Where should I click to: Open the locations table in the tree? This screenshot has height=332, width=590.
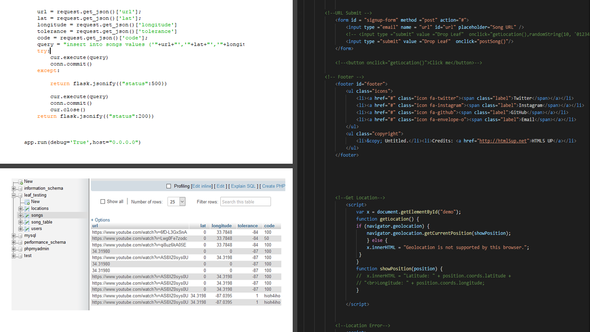40,208
